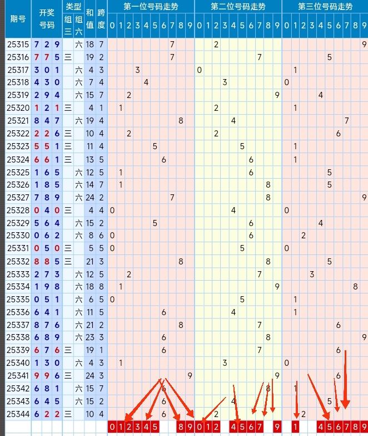Select period 25326 row label

point(18,185)
